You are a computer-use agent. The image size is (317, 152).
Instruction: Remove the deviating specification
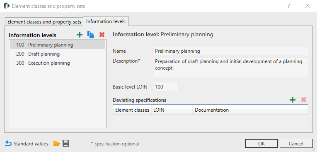tap(304, 100)
